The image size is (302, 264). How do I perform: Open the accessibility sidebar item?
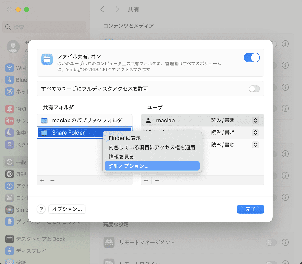click(17, 186)
